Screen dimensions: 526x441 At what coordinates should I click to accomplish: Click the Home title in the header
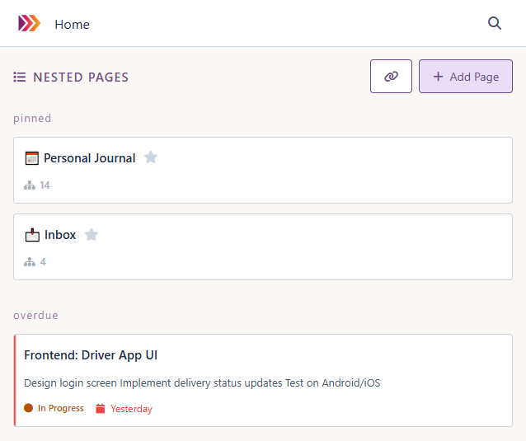click(x=72, y=25)
